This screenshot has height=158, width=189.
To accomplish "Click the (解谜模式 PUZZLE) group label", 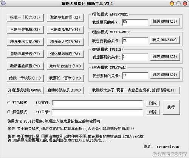I will [107, 49].
